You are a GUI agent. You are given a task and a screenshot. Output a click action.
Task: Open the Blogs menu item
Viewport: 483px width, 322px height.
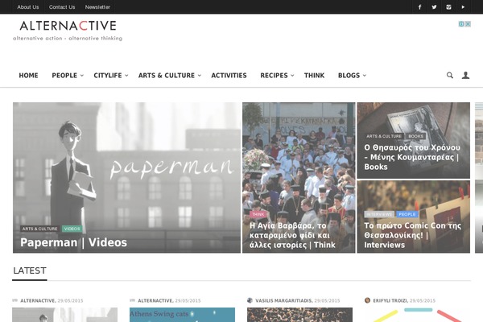(x=349, y=75)
